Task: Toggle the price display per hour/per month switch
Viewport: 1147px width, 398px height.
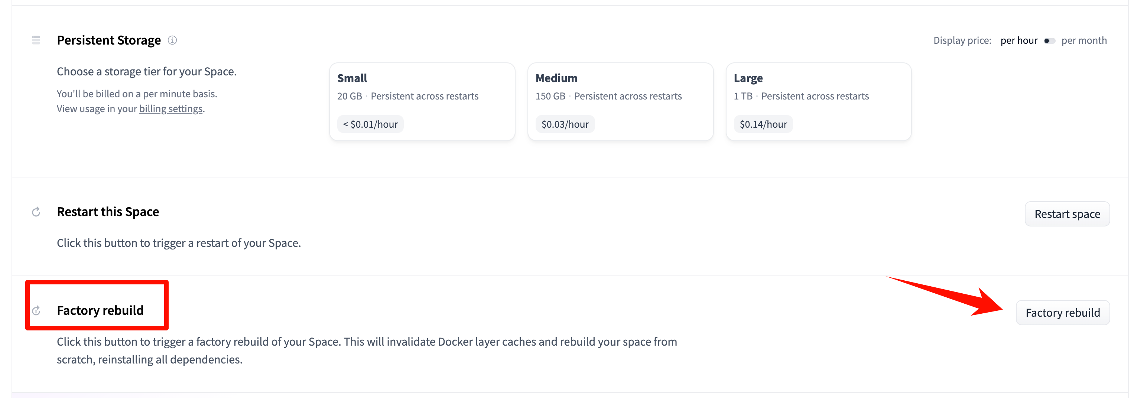Action: tap(1049, 41)
